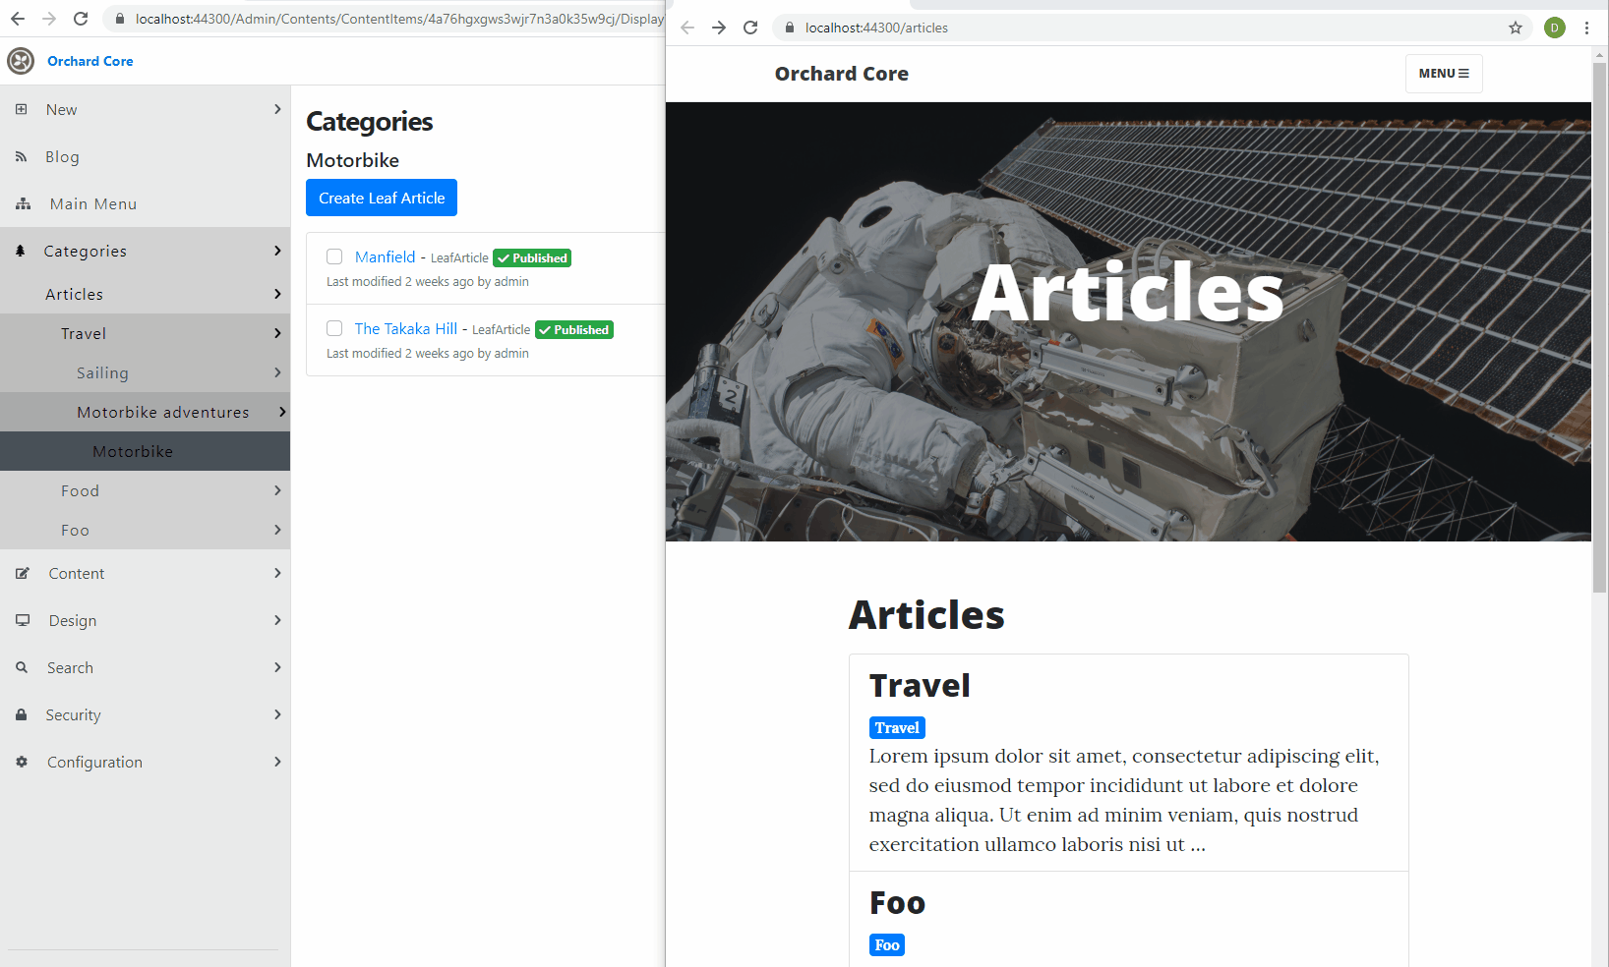The image size is (1609, 967).
Task: Click the lock icon in admin address bar
Action: 120,19
